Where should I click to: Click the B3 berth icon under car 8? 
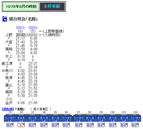pyautogui.click(x=90, y=125)
